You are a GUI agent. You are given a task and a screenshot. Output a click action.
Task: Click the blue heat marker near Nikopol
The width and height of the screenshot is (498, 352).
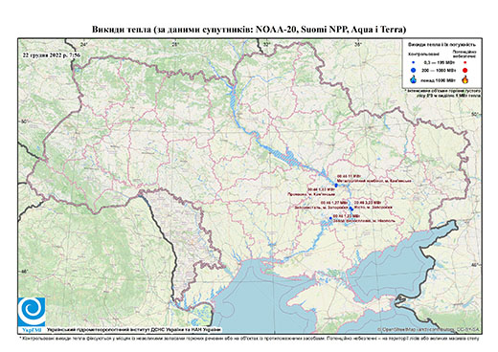pos(330,218)
